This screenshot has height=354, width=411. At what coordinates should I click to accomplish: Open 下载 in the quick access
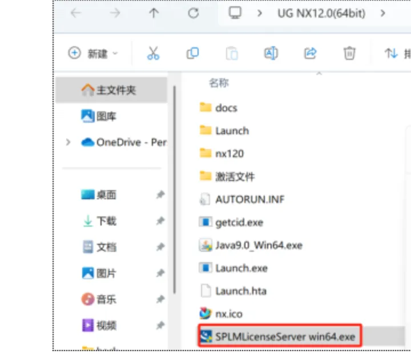coord(106,221)
